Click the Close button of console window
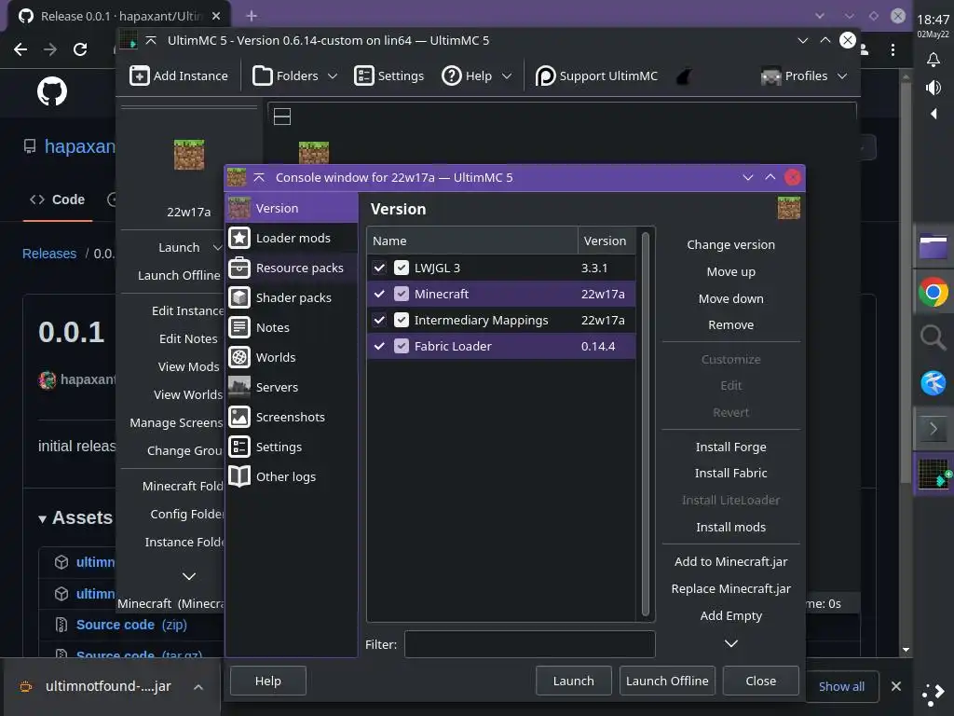This screenshot has width=954, height=716. point(760,681)
